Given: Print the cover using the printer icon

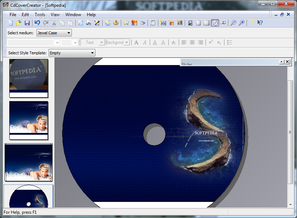Looking at the screenshot, I should click(89, 23).
